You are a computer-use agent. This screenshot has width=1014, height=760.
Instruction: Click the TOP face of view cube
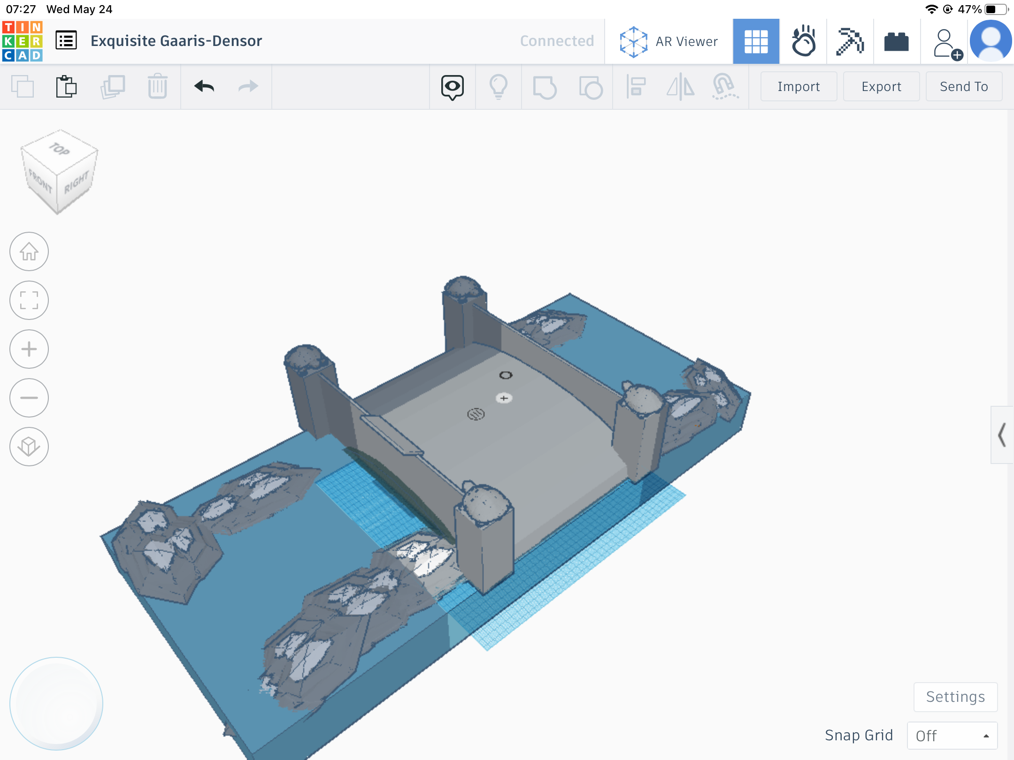[x=60, y=150]
